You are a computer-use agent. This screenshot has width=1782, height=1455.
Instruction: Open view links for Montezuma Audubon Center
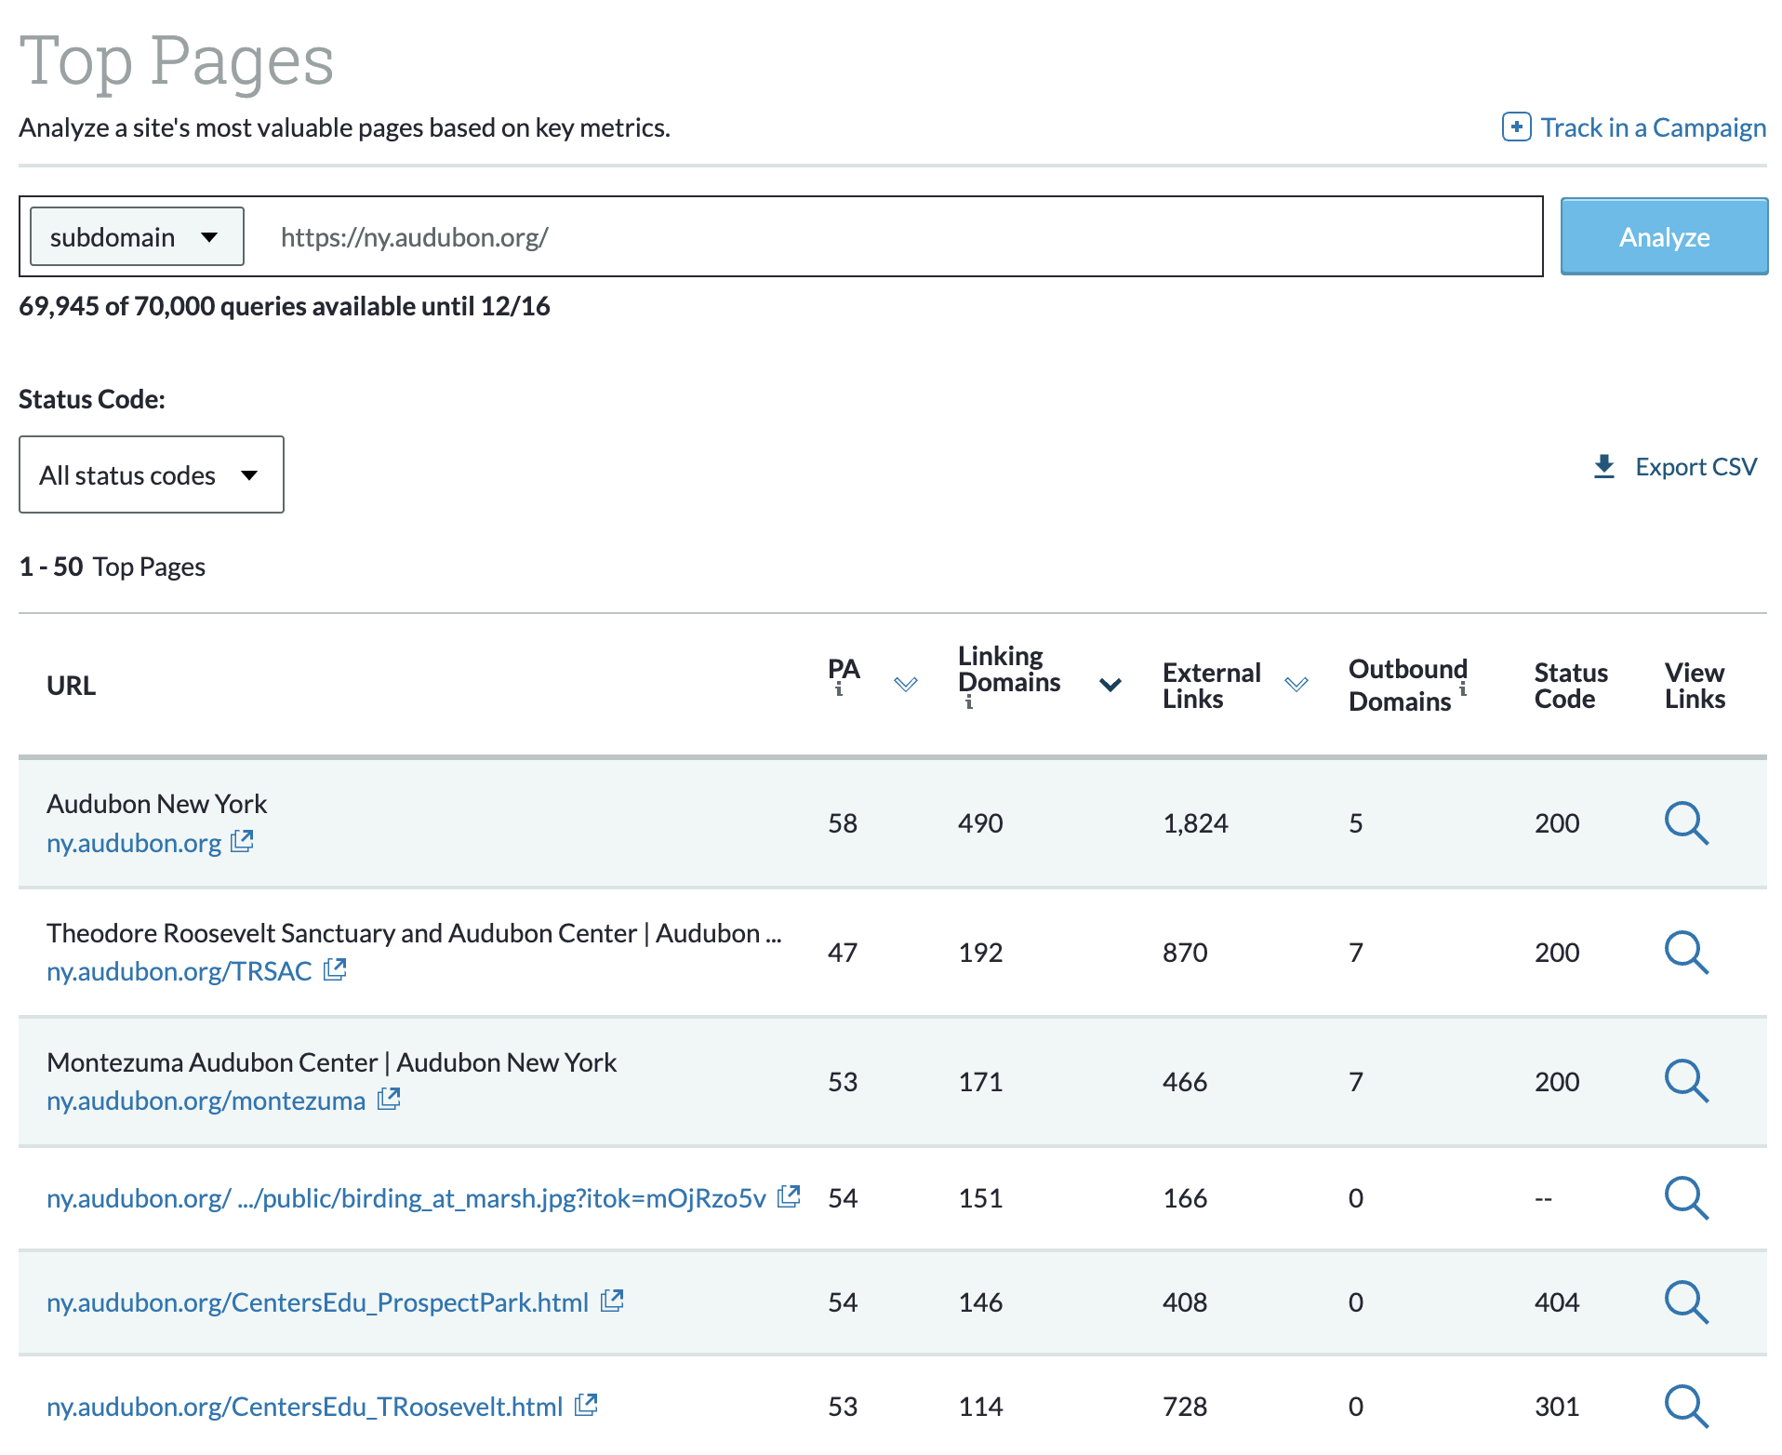pyautogui.click(x=1685, y=1081)
